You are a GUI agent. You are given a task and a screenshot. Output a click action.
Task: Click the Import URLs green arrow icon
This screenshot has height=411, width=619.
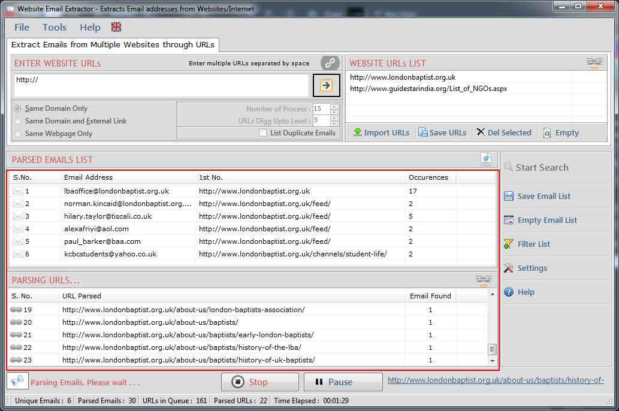[358, 132]
